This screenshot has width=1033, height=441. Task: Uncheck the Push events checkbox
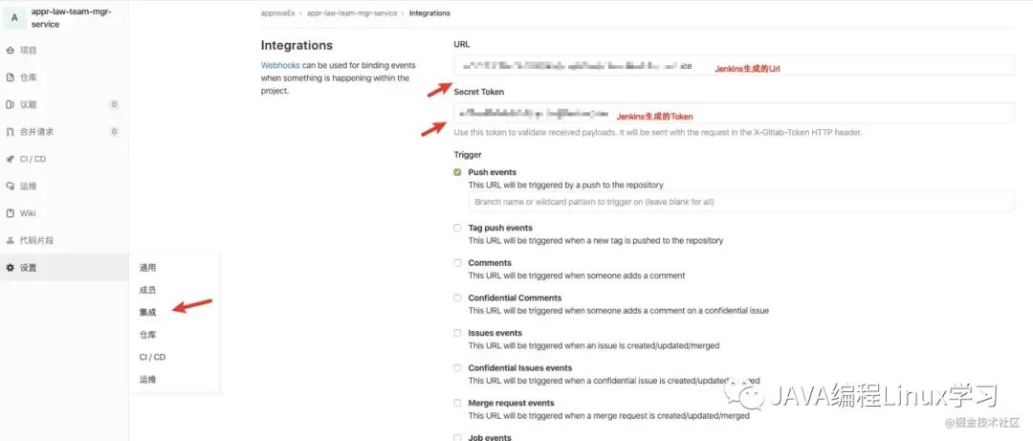point(457,172)
